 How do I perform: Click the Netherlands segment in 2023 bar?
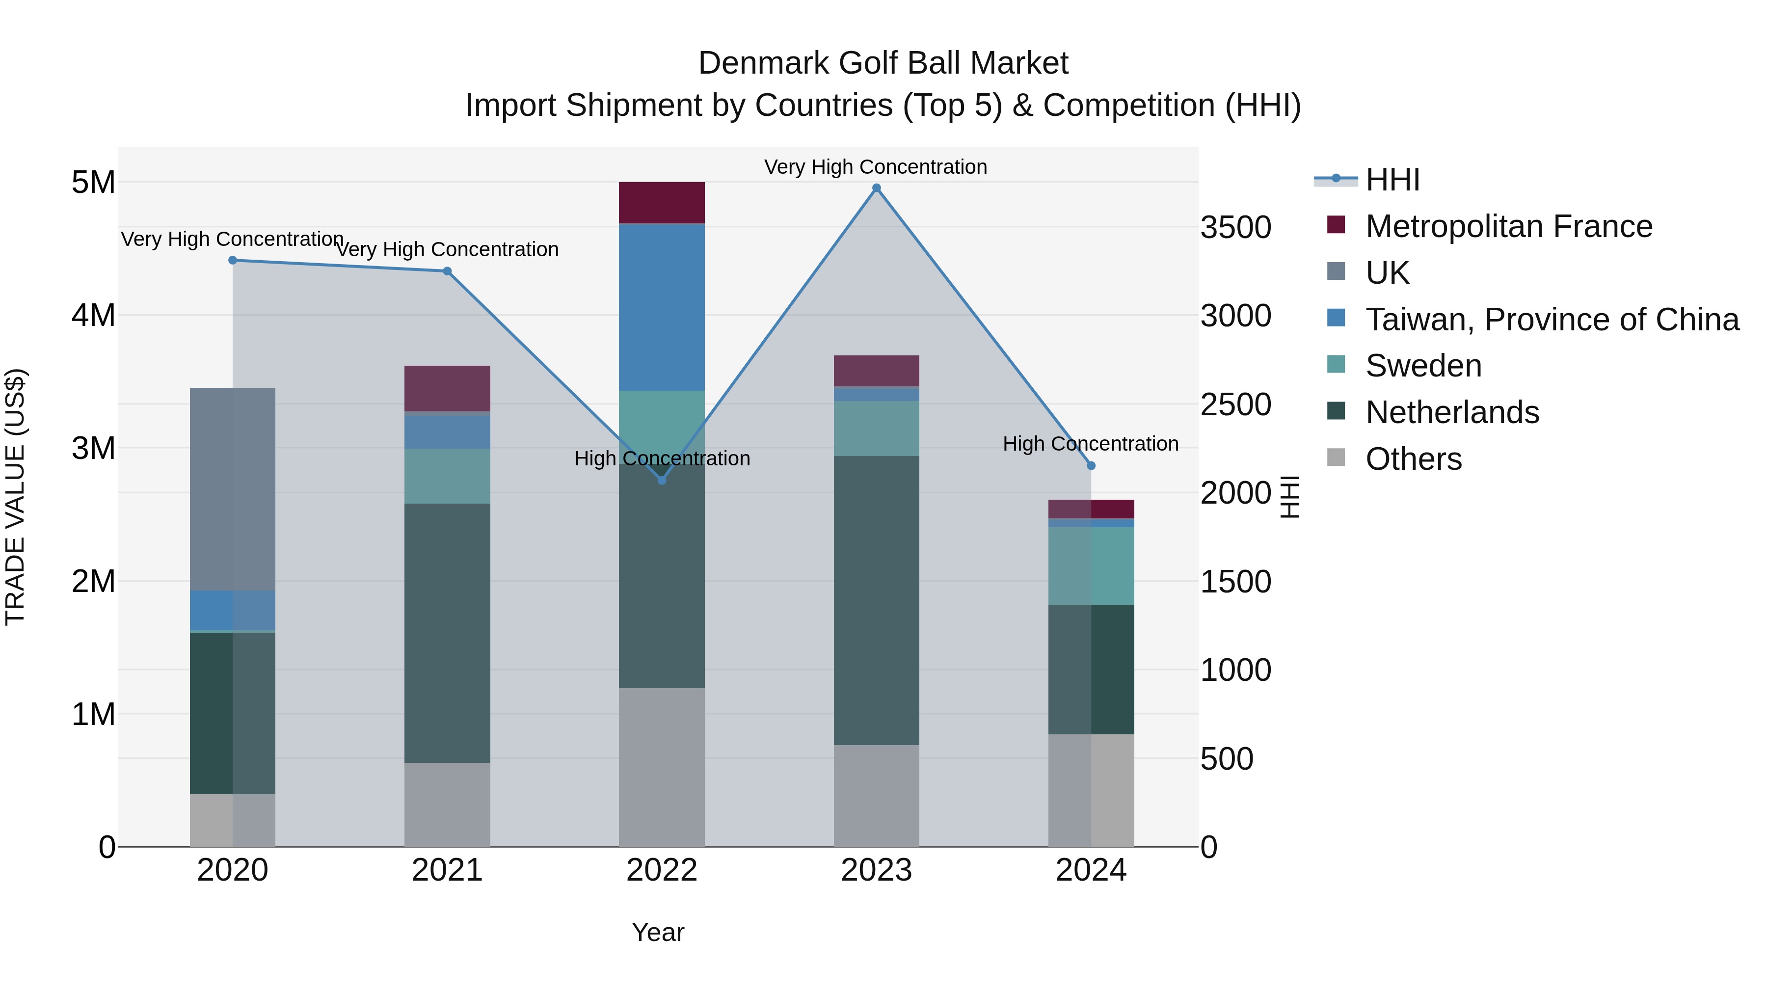pos(877,600)
